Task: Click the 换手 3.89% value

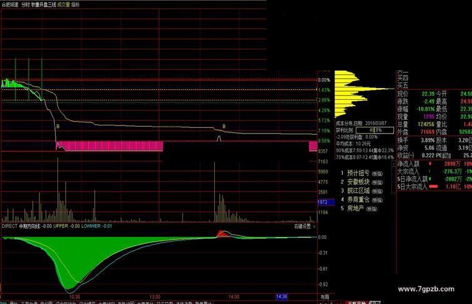Action: click(x=428, y=140)
